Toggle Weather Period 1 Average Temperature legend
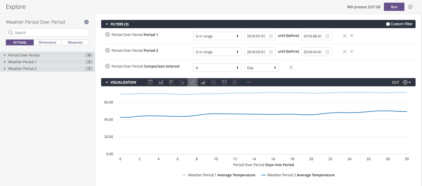The height and width of the screenshot is (186, 422). pos(219,175)
